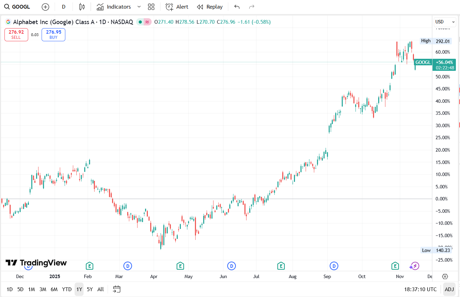Select the 5Y time range
The height and width of the screenshot is (297, 460).
pos(90,289)
